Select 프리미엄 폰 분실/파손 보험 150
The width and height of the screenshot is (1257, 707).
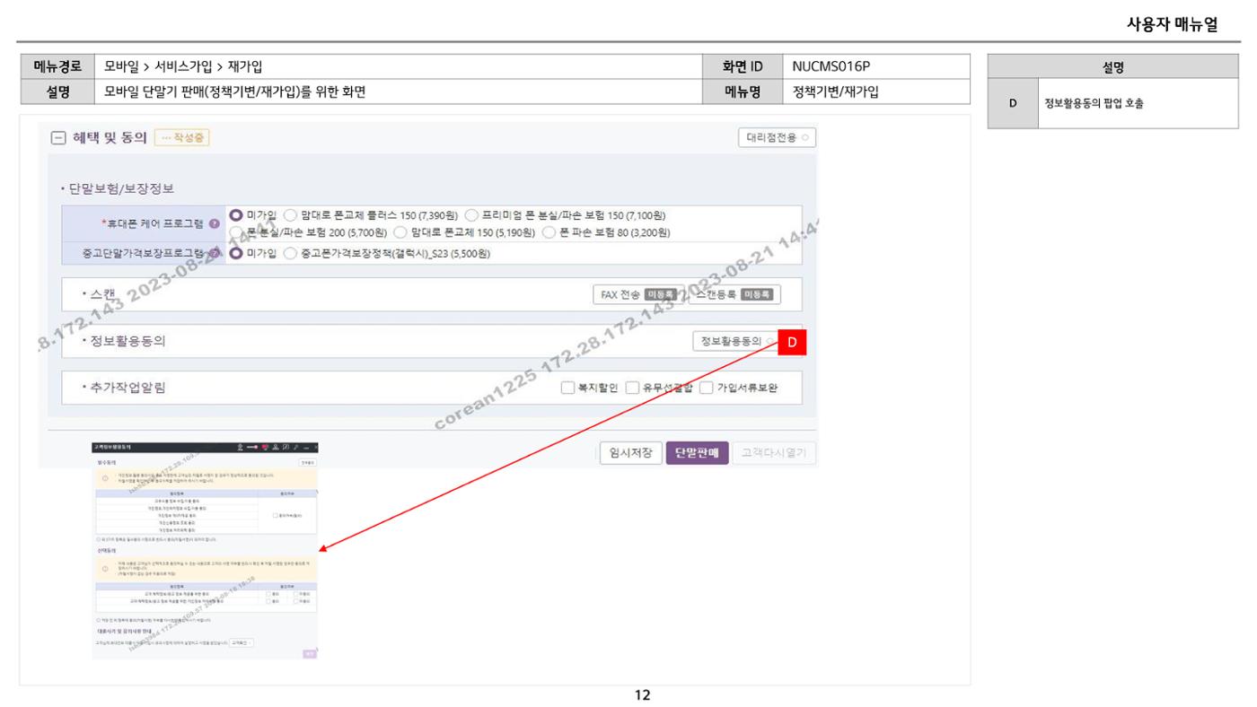470,215
